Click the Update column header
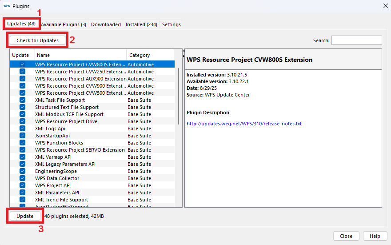Viewport: 391px width, 245px height. [21, 55]
